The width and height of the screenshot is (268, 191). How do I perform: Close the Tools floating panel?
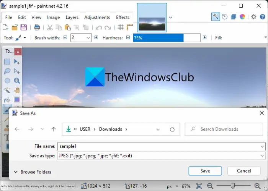(x=18, y=52)
